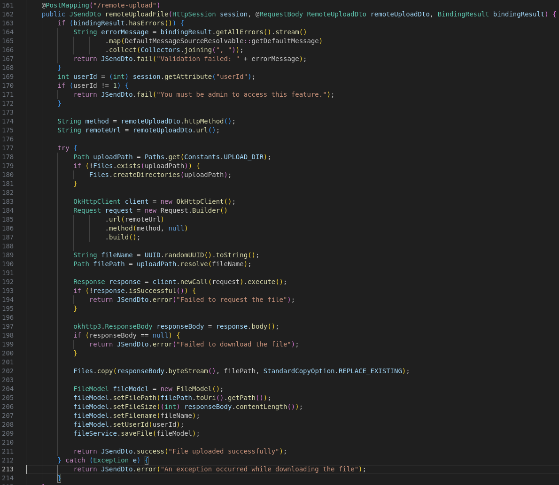
Task: Click the "Failed to request the file" string
Action: (x=230, y=300)
